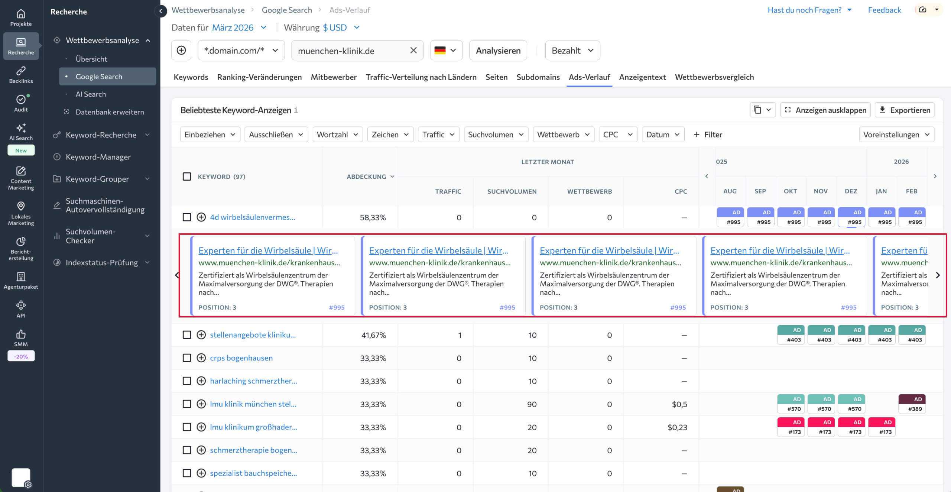Expand the Wortzahl filter dropdown
Viewport: 951px width, 492px height.
pyautogui.click(x=337, y=134)
